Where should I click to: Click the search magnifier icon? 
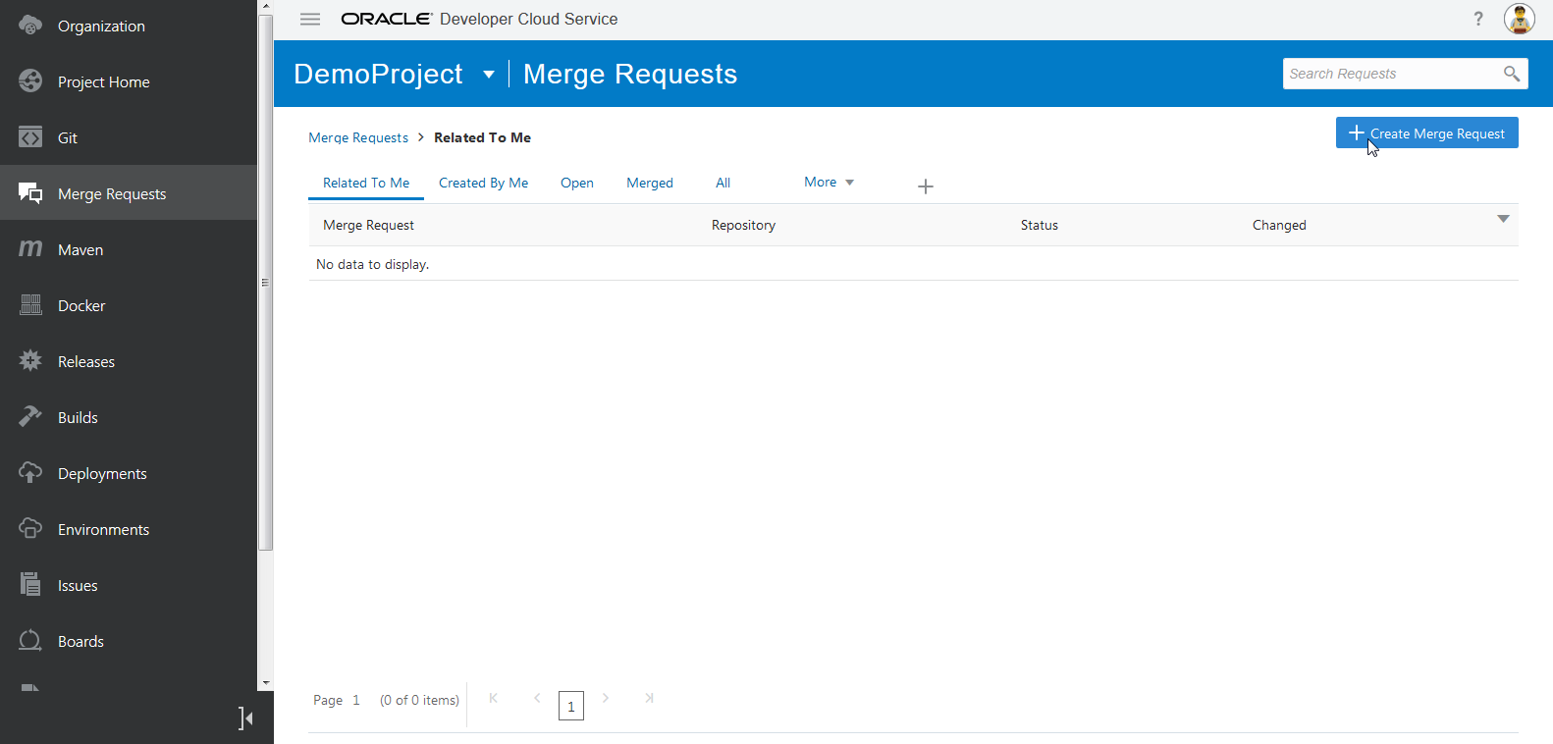coord(1511,74)
